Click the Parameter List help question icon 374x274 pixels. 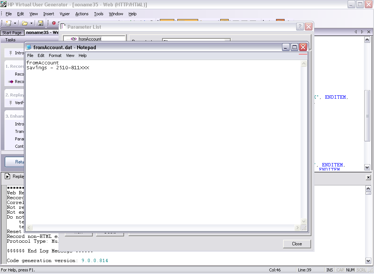pyautogui.click(x=300, y=27)
